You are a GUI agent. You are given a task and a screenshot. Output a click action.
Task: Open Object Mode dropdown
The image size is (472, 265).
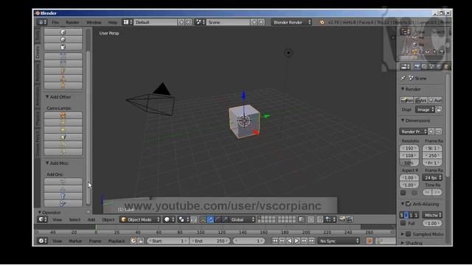[x=140, y=219]
